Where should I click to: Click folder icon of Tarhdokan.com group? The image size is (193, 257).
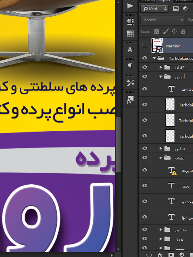tap(161, 58)
